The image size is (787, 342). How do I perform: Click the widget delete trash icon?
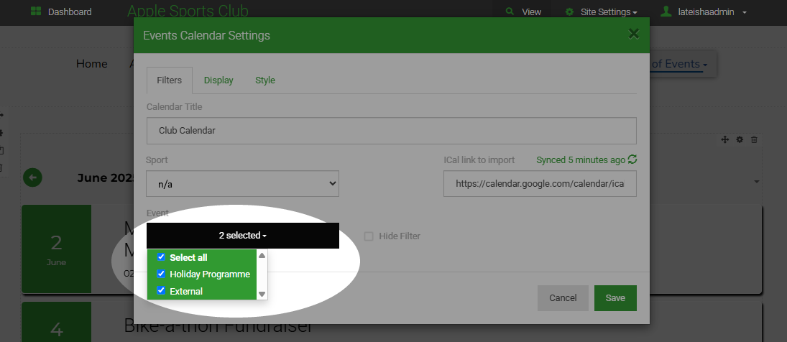click(754, 139)
